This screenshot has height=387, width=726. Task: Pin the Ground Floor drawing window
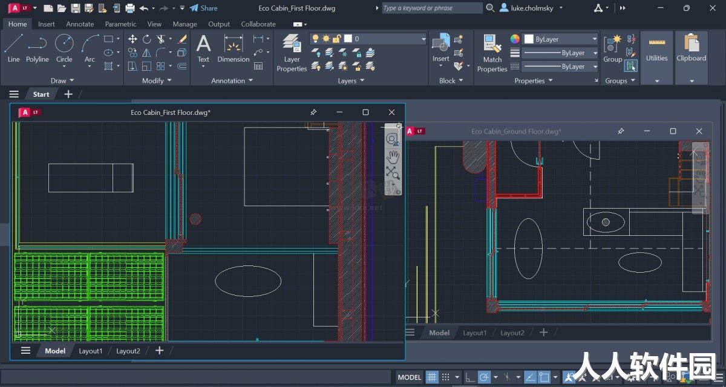pyautogui.click(x=621, y=131)
